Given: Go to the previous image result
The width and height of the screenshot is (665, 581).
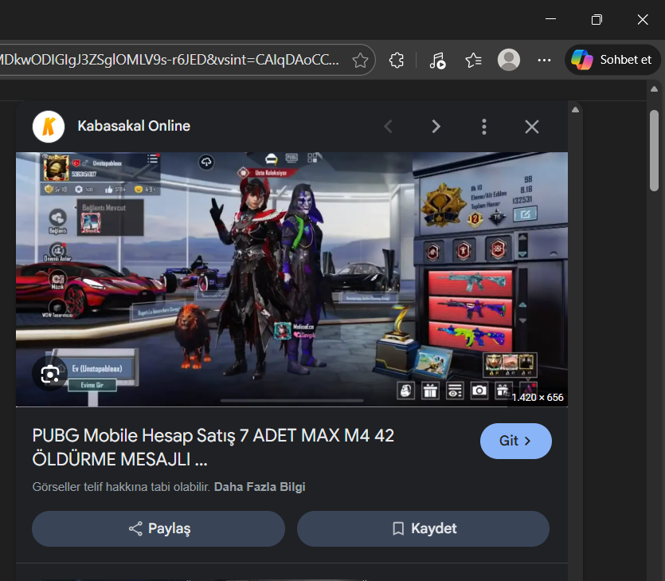Looking at the screenshot, I should point(388,127).
